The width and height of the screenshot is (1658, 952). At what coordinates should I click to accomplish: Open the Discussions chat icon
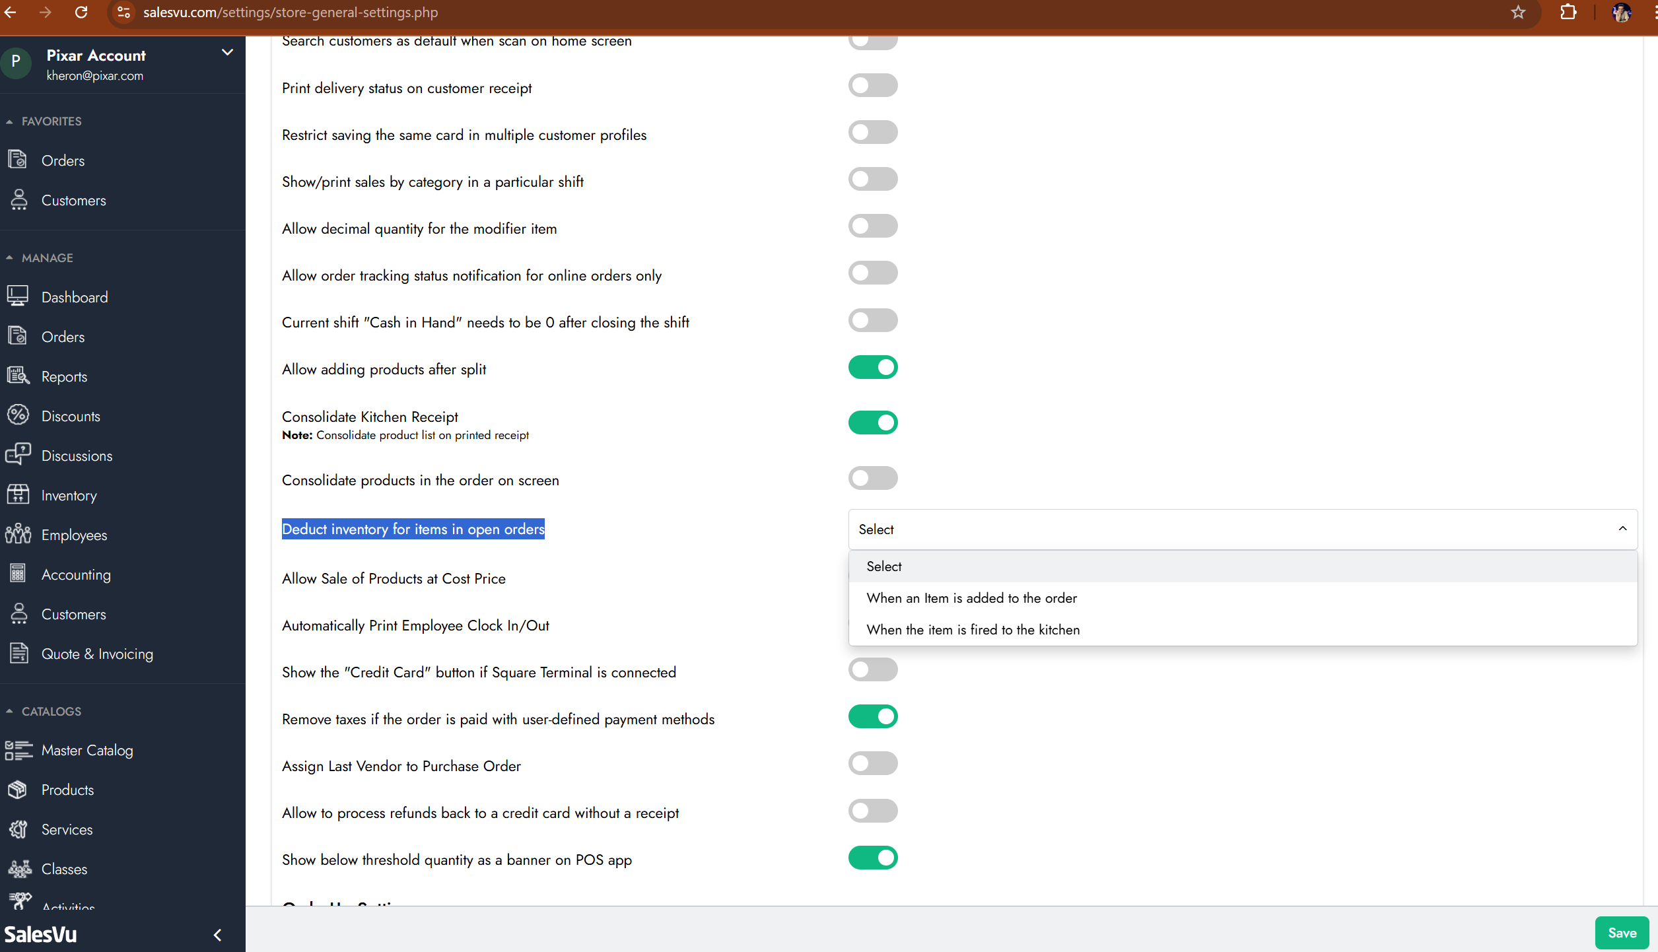[x=18, y=455]
